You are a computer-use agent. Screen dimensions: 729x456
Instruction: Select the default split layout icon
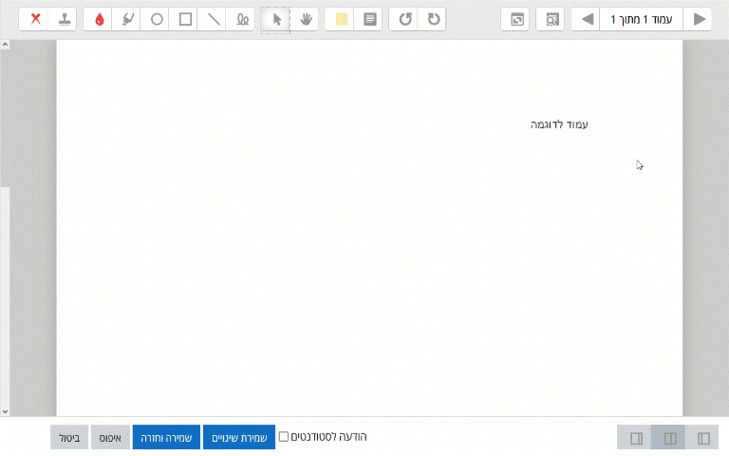coord(670,438)
